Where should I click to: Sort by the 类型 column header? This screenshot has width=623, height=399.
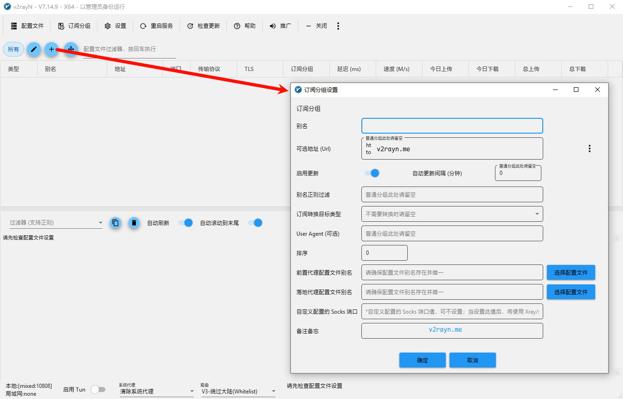tap(19, 69)
